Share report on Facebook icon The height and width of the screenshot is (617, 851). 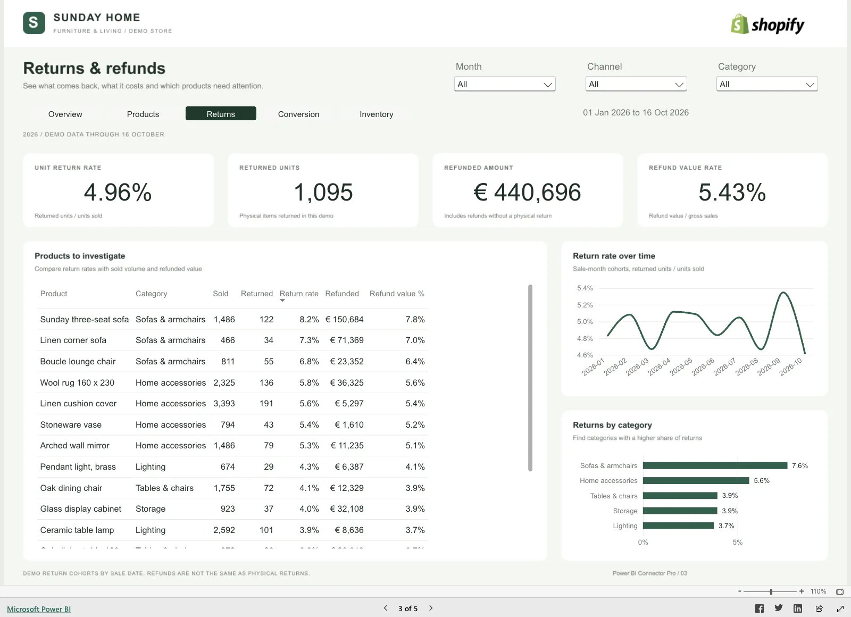click(x=760, y=608)
